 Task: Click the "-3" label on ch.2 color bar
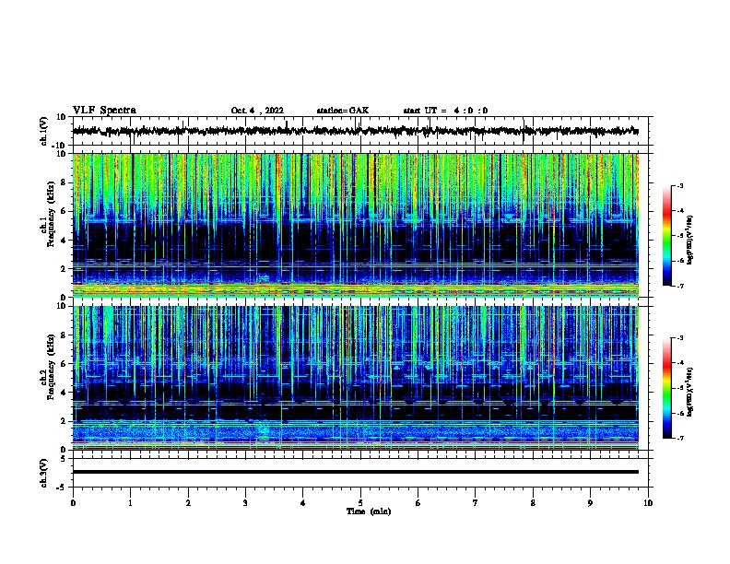click(679, 338)
